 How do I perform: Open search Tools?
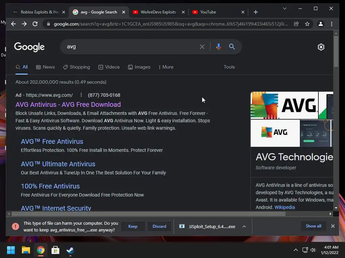229,67
